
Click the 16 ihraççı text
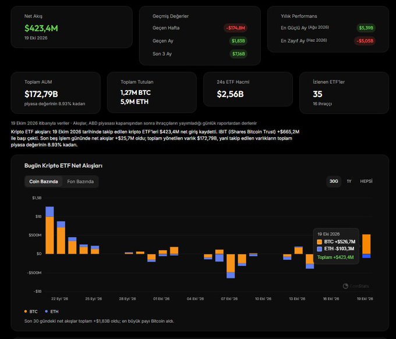(x=322, y=104)
